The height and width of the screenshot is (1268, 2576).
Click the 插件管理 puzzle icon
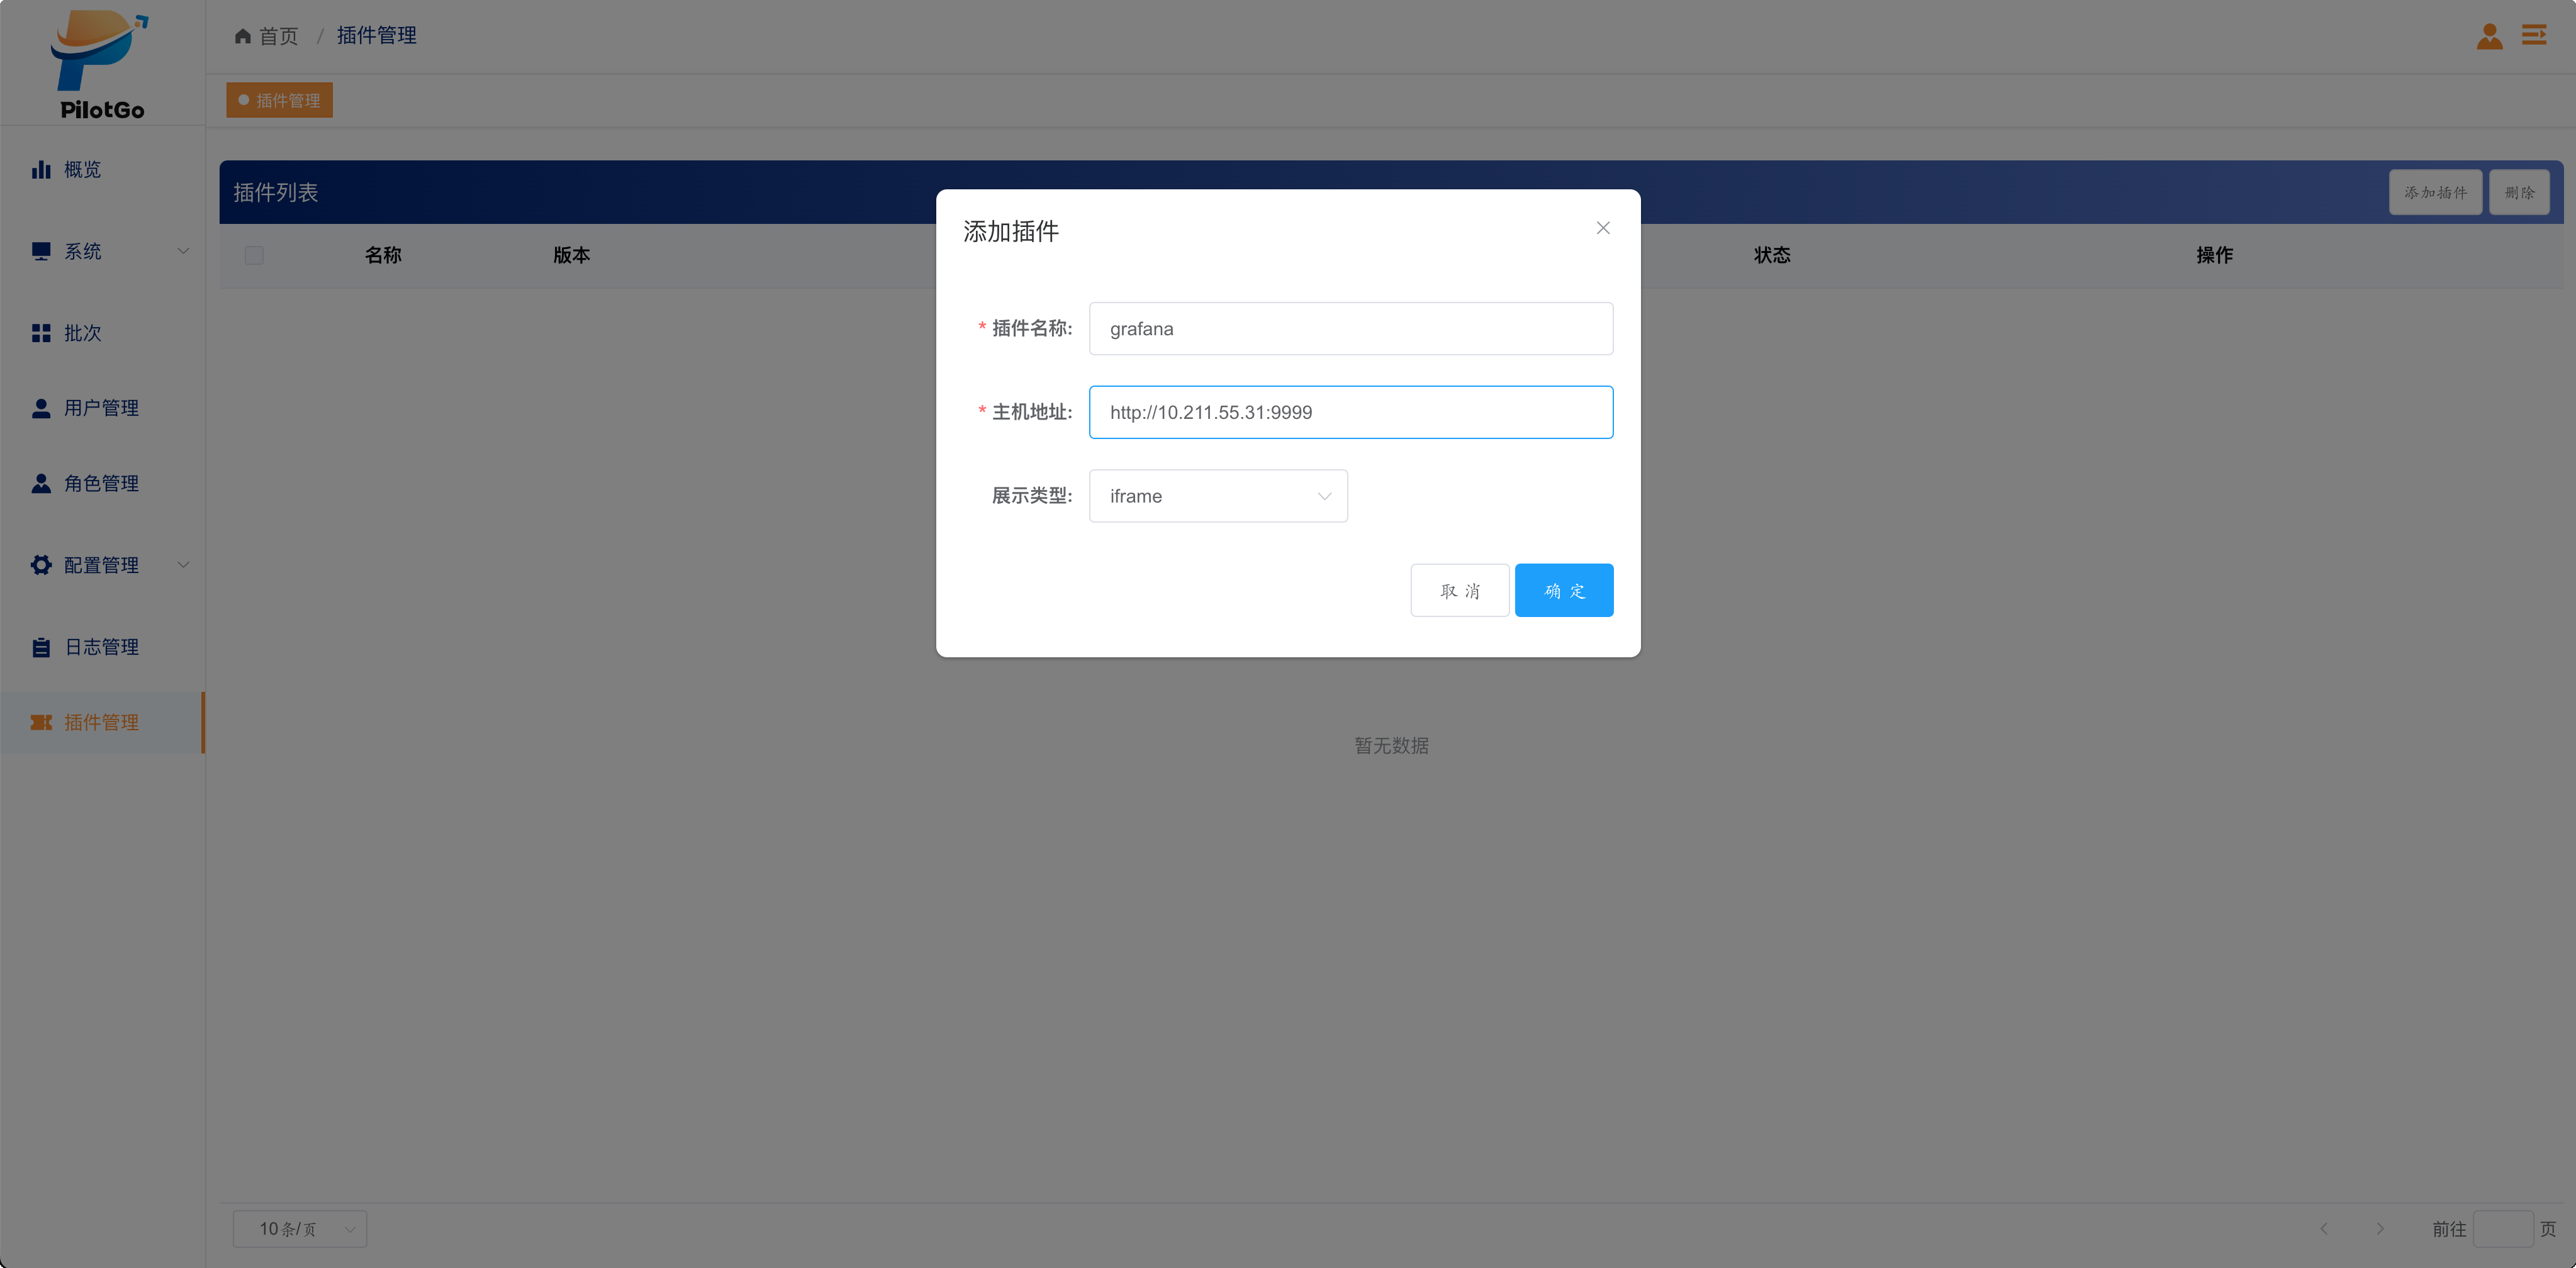pyautogui.click(x=41, y=722)
